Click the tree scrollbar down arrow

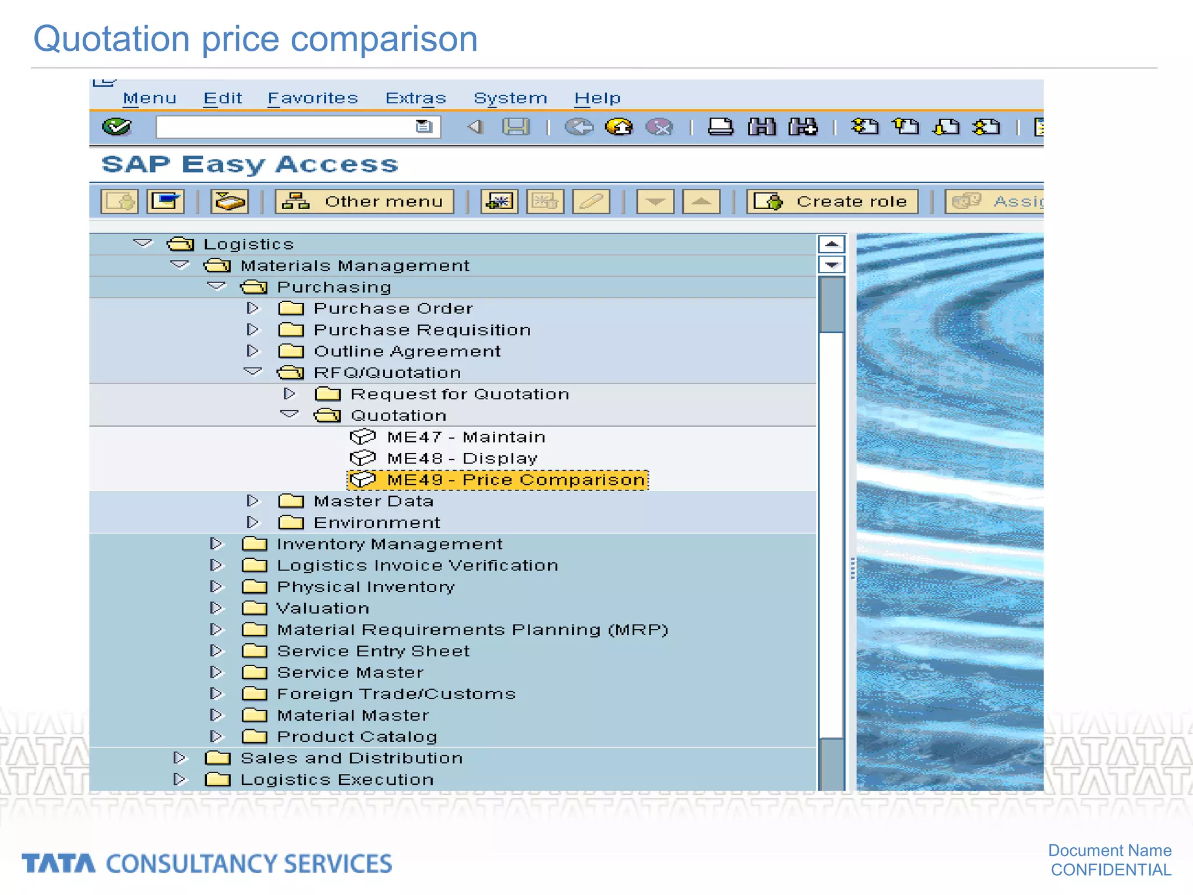831,265
